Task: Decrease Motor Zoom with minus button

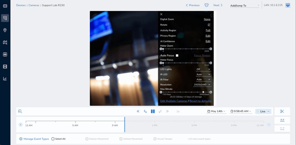Action: click(x=161, y=49)
